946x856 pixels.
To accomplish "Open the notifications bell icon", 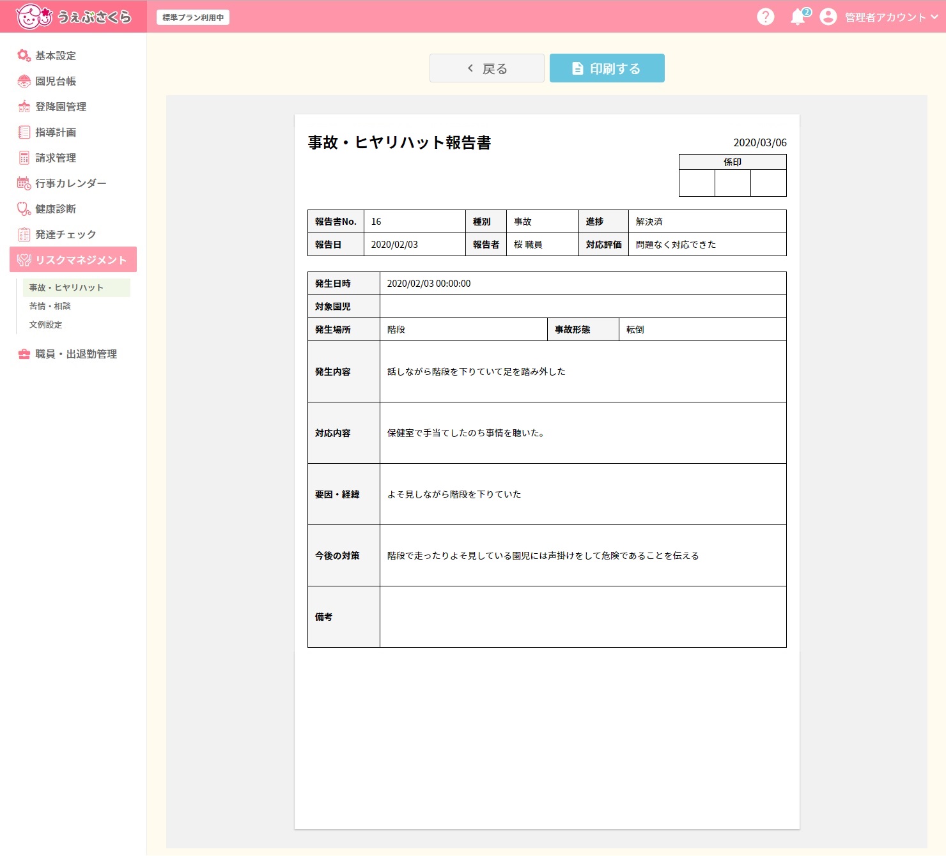I will (798, 17).
